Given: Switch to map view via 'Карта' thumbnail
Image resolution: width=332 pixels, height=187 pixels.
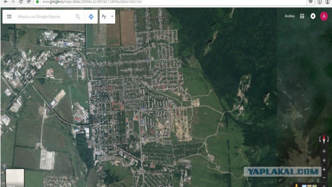Looking at the screenshot, I should (15, 178).
